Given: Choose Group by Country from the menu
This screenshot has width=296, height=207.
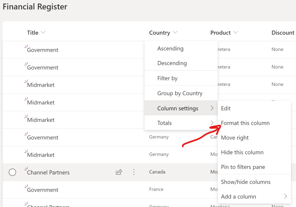Looking at the screenshot, I should pyautogui.click(x=180, y=93).
